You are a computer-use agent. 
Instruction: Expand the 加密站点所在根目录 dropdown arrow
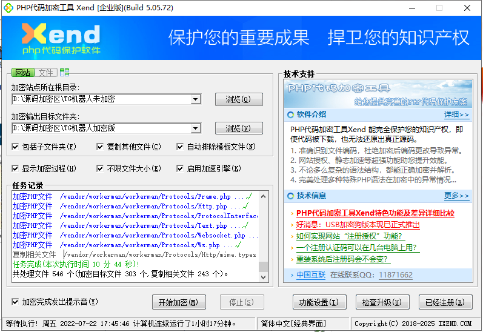tap(196, 99)
